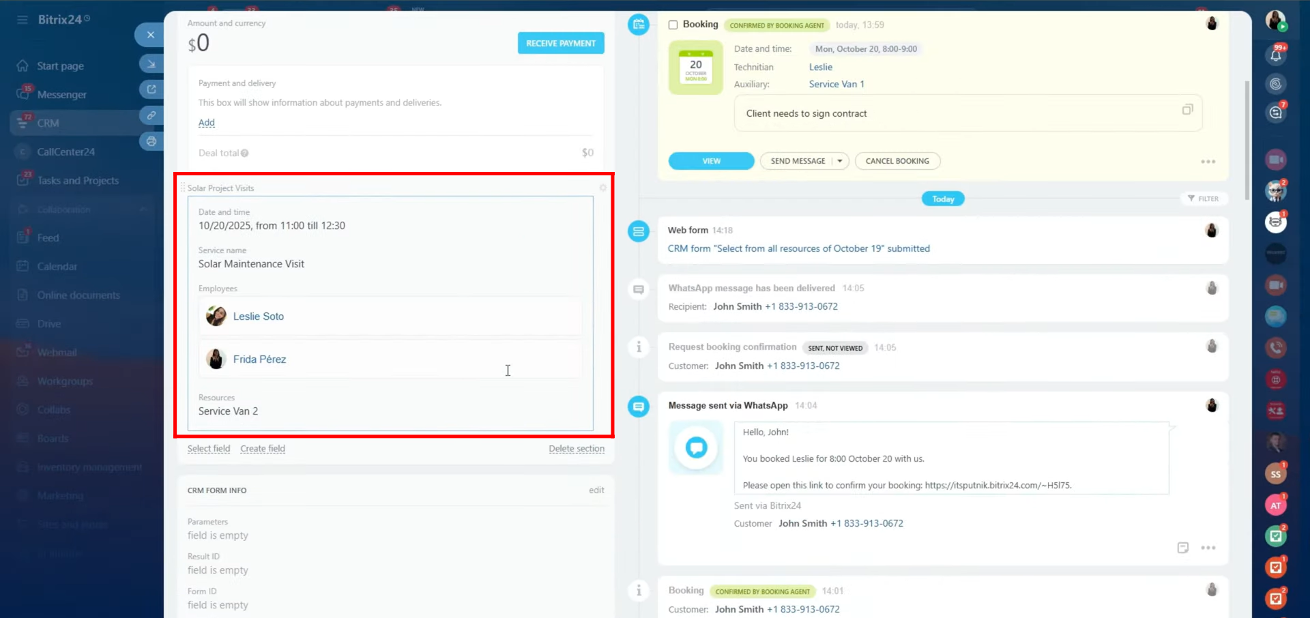Open Solar Project Visits section settings gear
Image resolution: width=1310 pixels, height=618 pixels.
[602, 188]
